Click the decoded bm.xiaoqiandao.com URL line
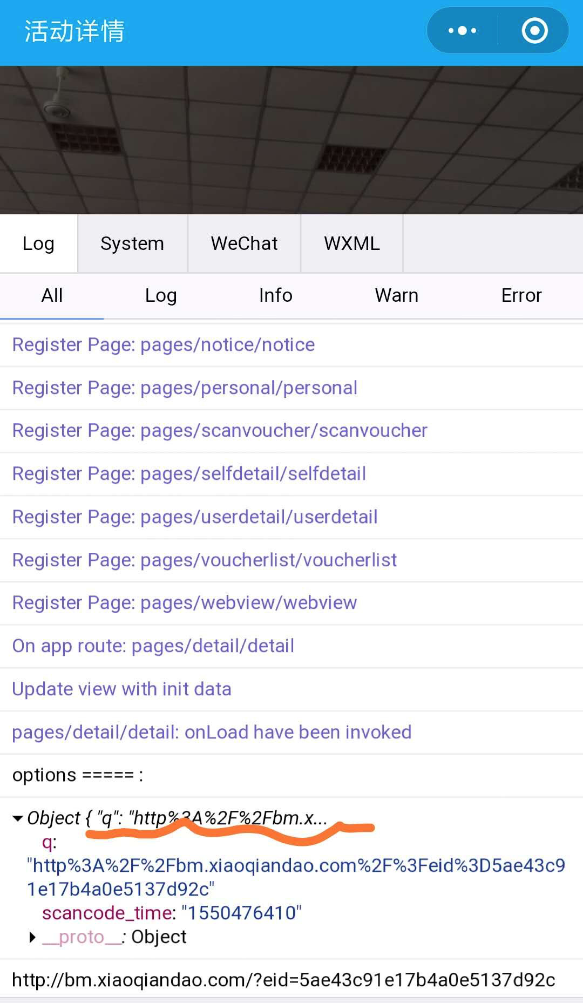This screenshot has width=583, height=1003. (x=283, y=980)
